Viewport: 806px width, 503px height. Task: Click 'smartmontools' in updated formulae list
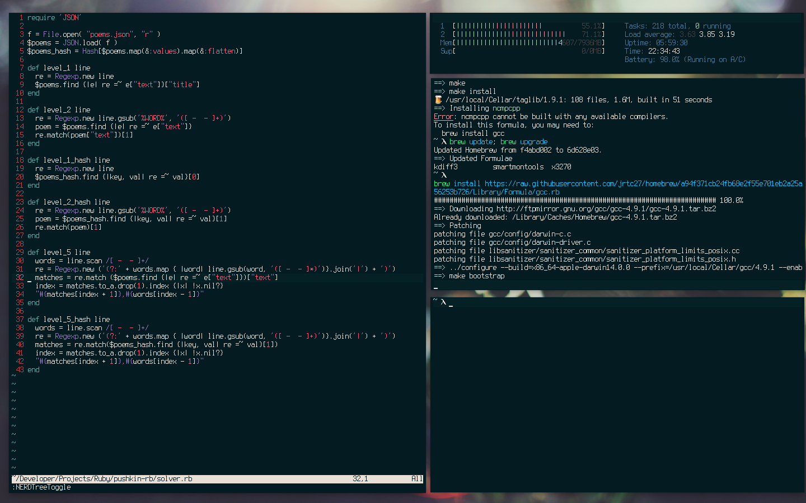(518, 167)
